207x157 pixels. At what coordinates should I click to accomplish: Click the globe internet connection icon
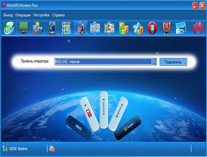9,28
